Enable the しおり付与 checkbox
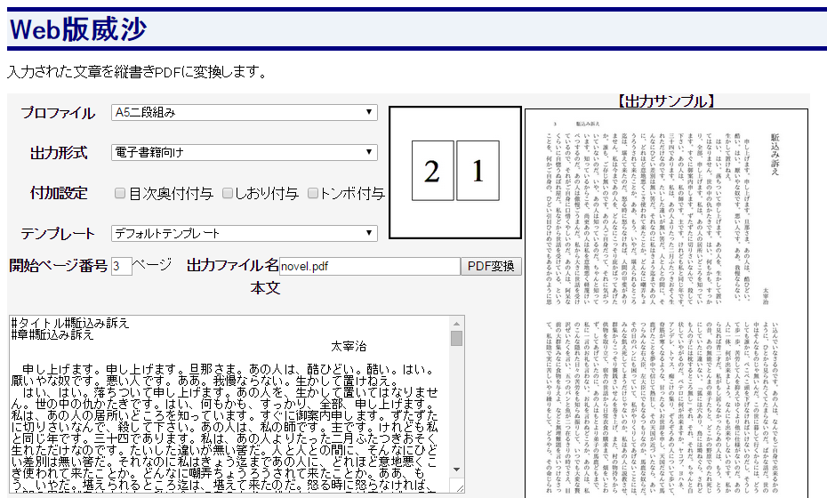This screenshot has width=827, height=498. (228, 194)
